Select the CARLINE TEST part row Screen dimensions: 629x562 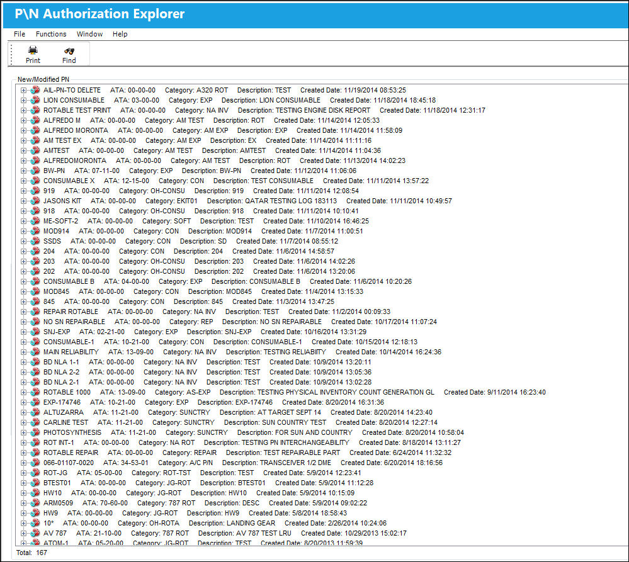(x=241, y=422)
